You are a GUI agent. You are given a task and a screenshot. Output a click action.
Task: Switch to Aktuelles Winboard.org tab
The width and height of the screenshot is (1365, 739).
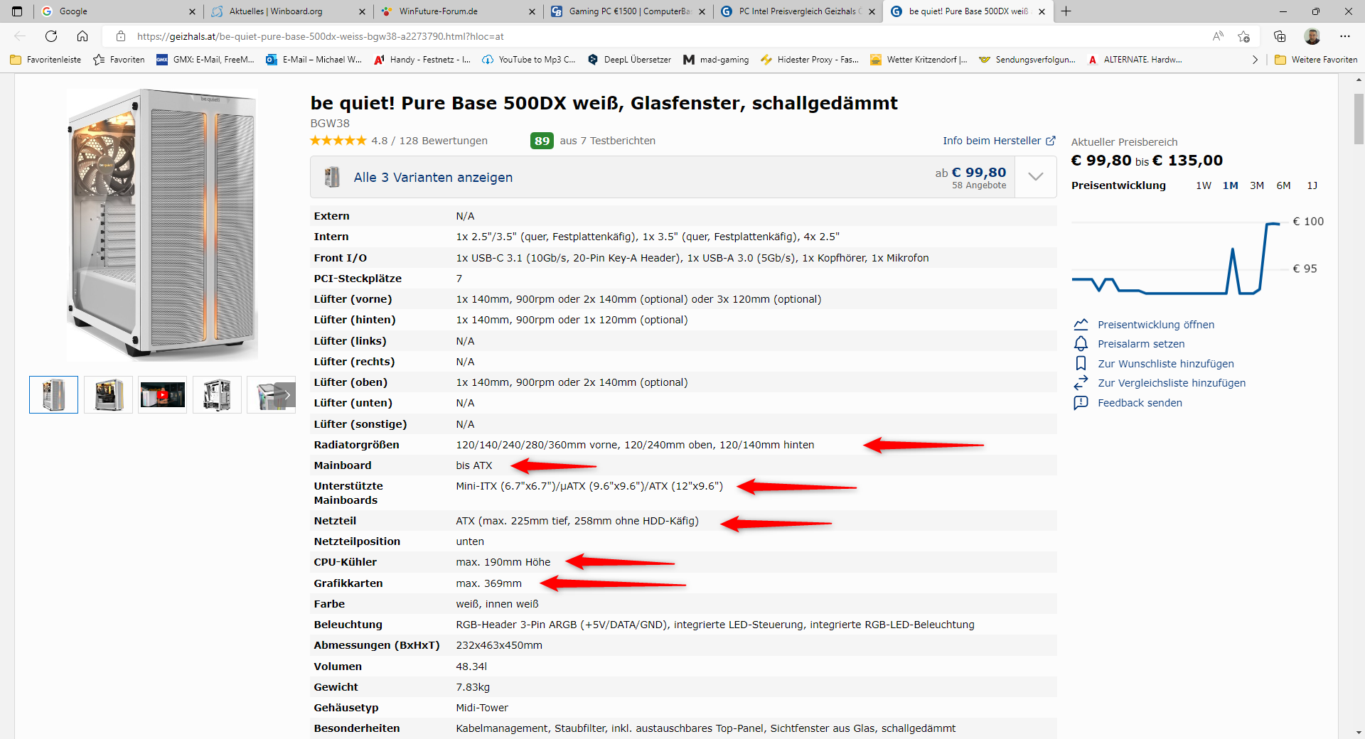coord(288,11)
